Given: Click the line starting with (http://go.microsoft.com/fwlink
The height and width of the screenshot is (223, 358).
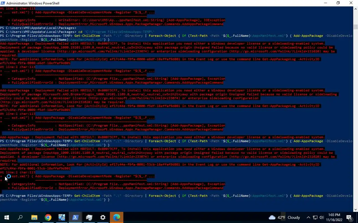Looking at the screenshot, I should [x=62, y=102].
